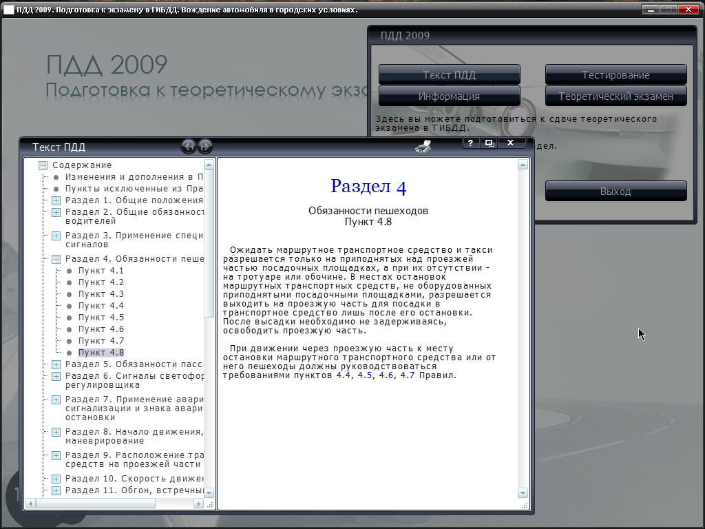Click the back navigation arrow icon

click(189, 146)
